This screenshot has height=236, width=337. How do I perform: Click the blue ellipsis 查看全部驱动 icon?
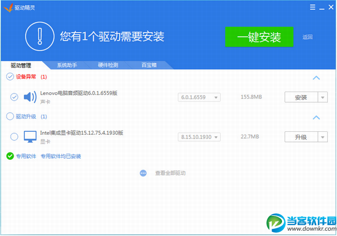[x=143, y=173]
